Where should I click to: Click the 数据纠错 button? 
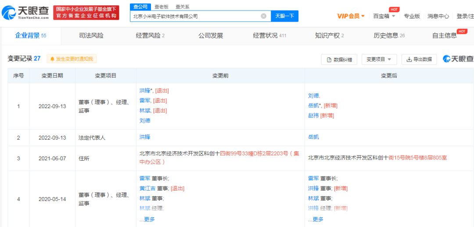click(339, 60)
